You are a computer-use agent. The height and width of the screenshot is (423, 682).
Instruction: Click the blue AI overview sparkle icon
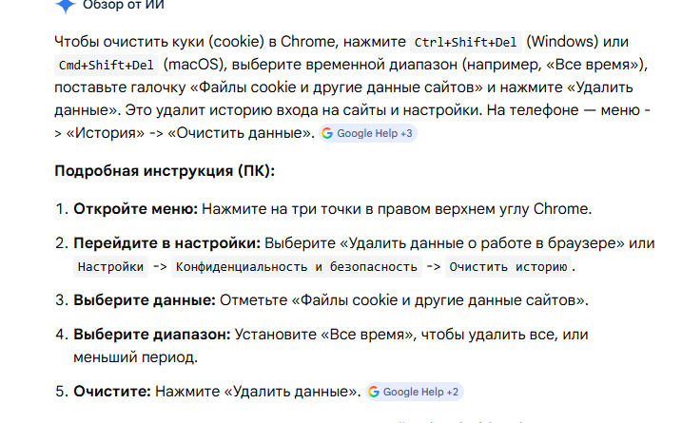point(66,6)
